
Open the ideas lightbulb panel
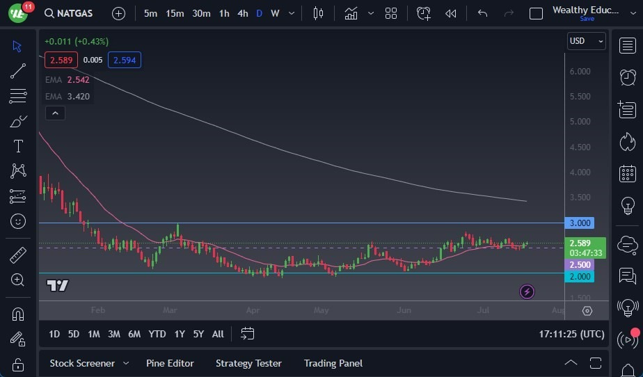[627, 206]
